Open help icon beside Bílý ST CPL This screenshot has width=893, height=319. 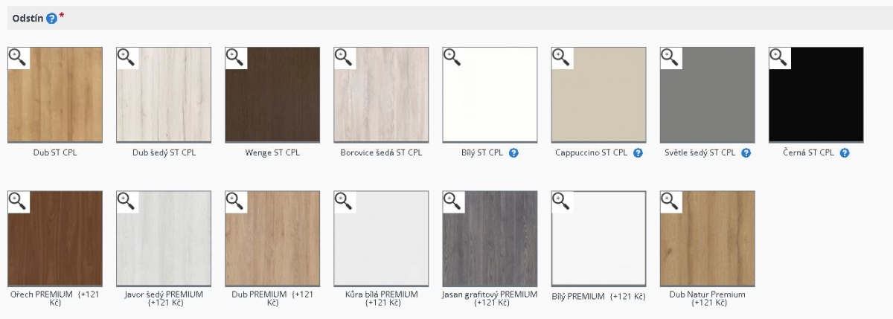[513, 152]
